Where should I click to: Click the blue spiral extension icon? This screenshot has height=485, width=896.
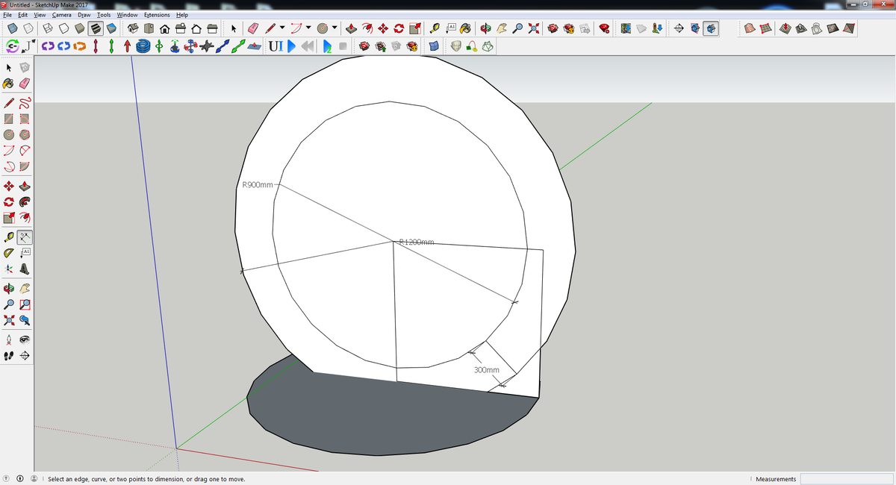click(x=142, y=46)
